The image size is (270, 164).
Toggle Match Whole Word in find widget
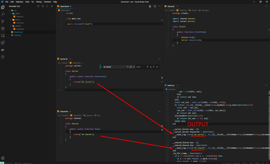(131, 67)
